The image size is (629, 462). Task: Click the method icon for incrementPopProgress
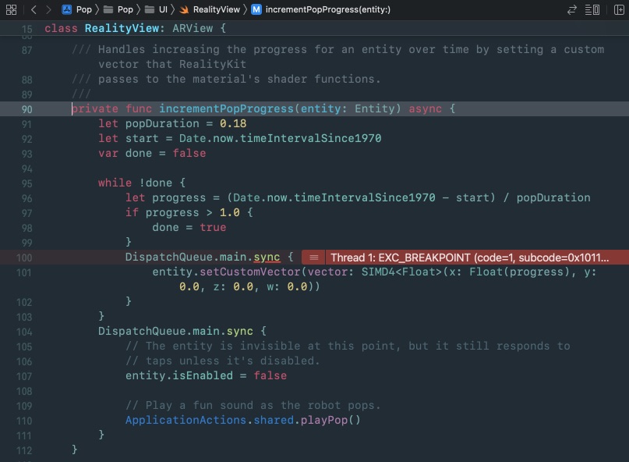coord(256,9)
